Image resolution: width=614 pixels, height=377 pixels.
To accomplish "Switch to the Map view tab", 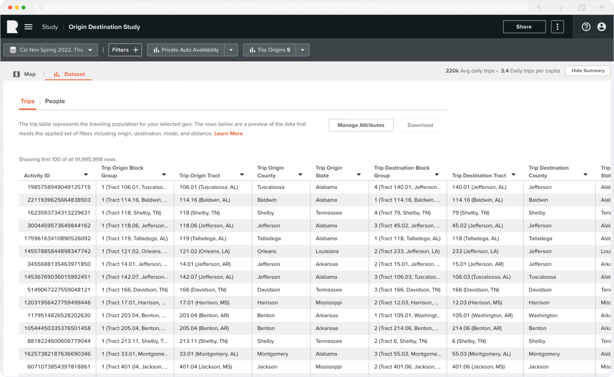I will pyautogui.click(x=25, y=74).
